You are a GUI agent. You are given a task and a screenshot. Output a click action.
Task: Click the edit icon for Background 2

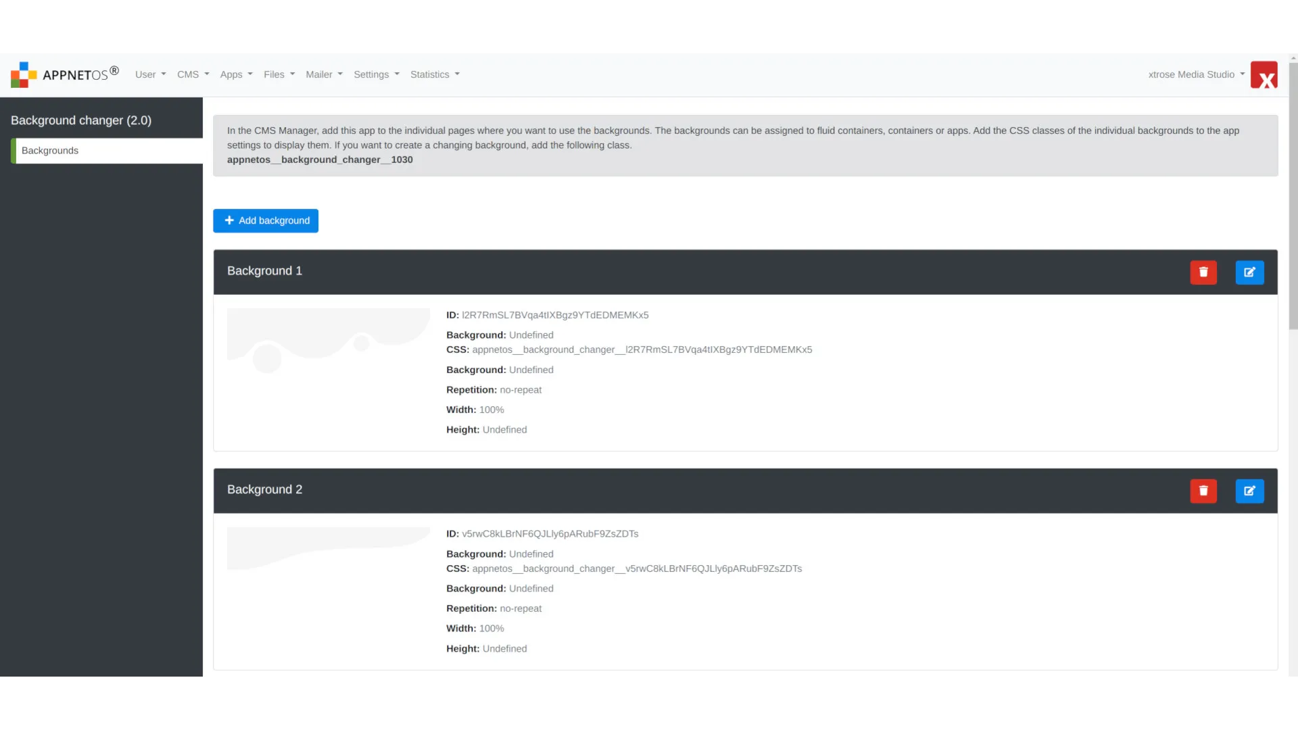pyautogui.click(x=1250, y=491)
